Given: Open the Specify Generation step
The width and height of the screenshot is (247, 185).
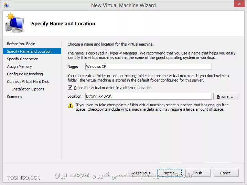Looking at the screenshot, I should coord(23,59).
